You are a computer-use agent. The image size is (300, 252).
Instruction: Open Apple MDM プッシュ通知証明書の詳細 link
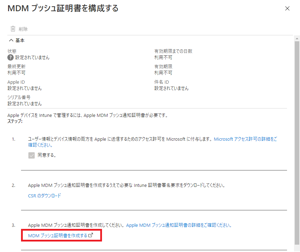179,225
